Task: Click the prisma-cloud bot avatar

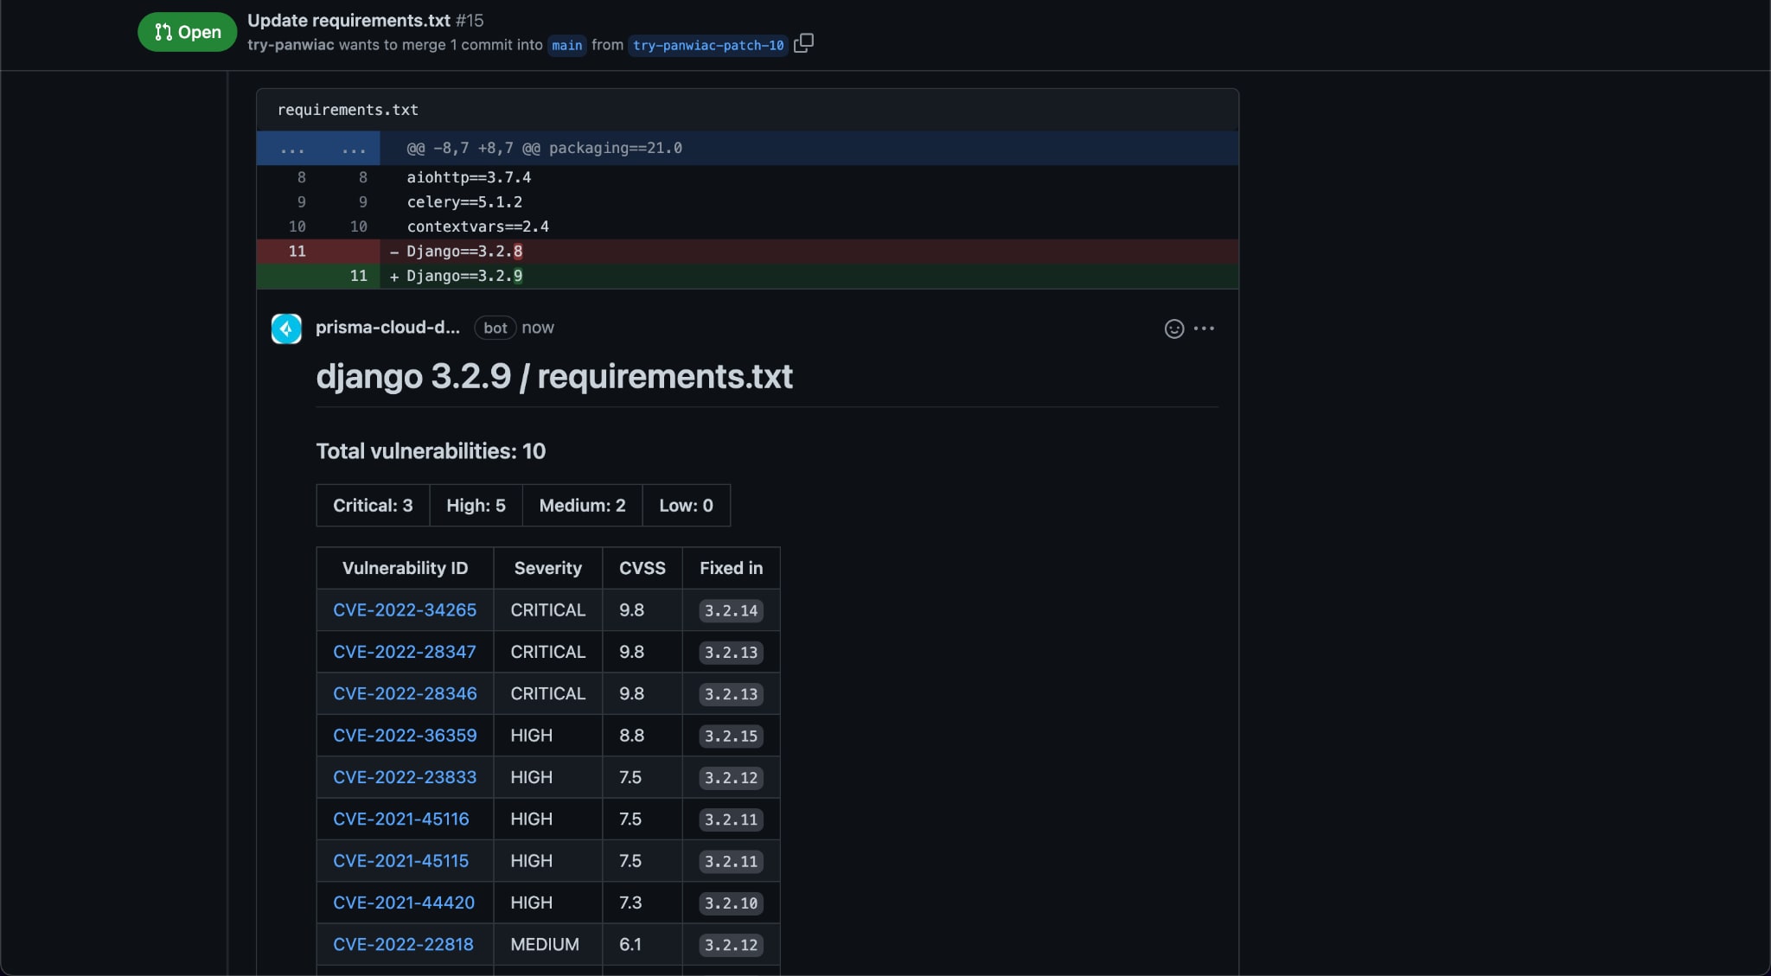Action: click(x=286, y=329)
